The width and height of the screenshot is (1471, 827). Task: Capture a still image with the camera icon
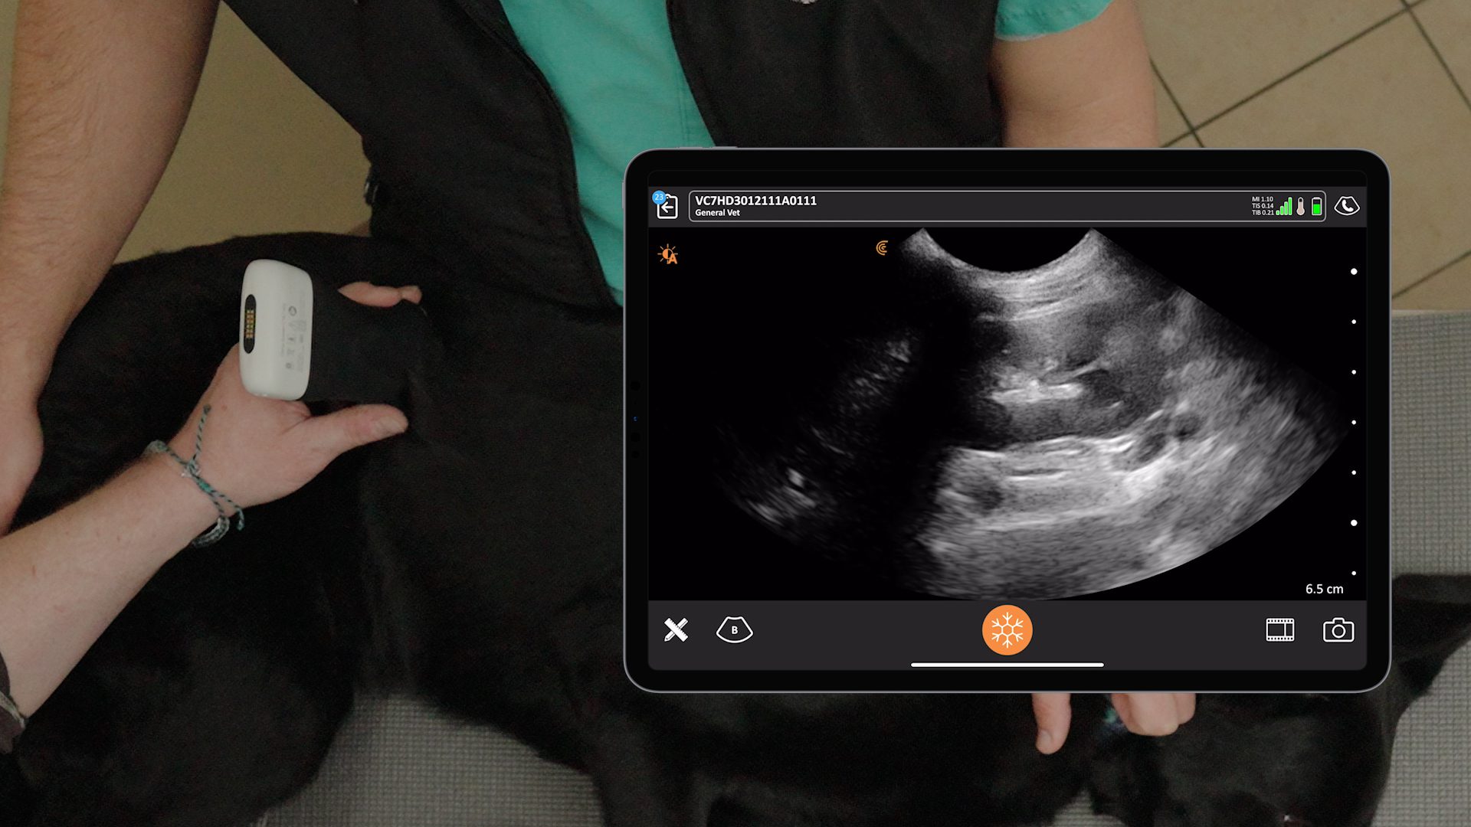click(x=1338, y=630)
